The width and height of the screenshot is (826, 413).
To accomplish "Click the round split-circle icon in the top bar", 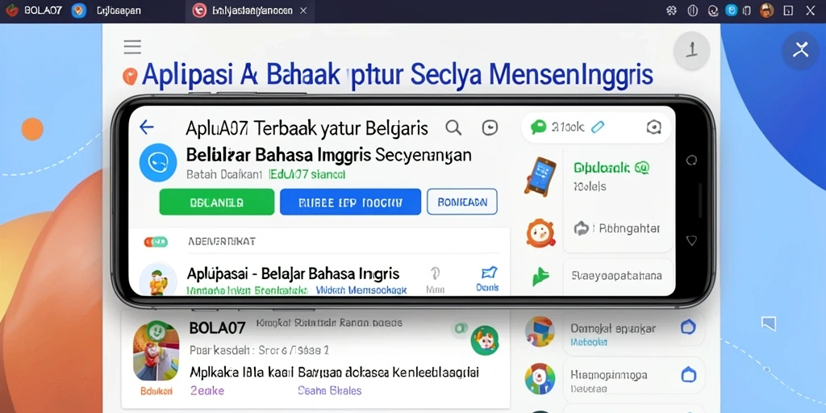I will (x=692, y=10).
